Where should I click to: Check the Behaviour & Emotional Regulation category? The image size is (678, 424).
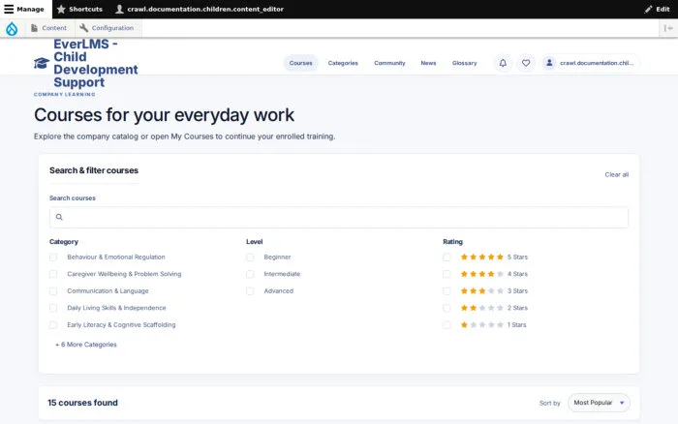[x=53, y=257]
